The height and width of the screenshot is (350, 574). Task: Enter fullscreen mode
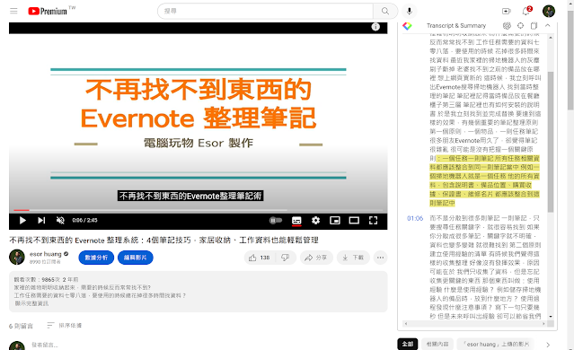point(373,220)
